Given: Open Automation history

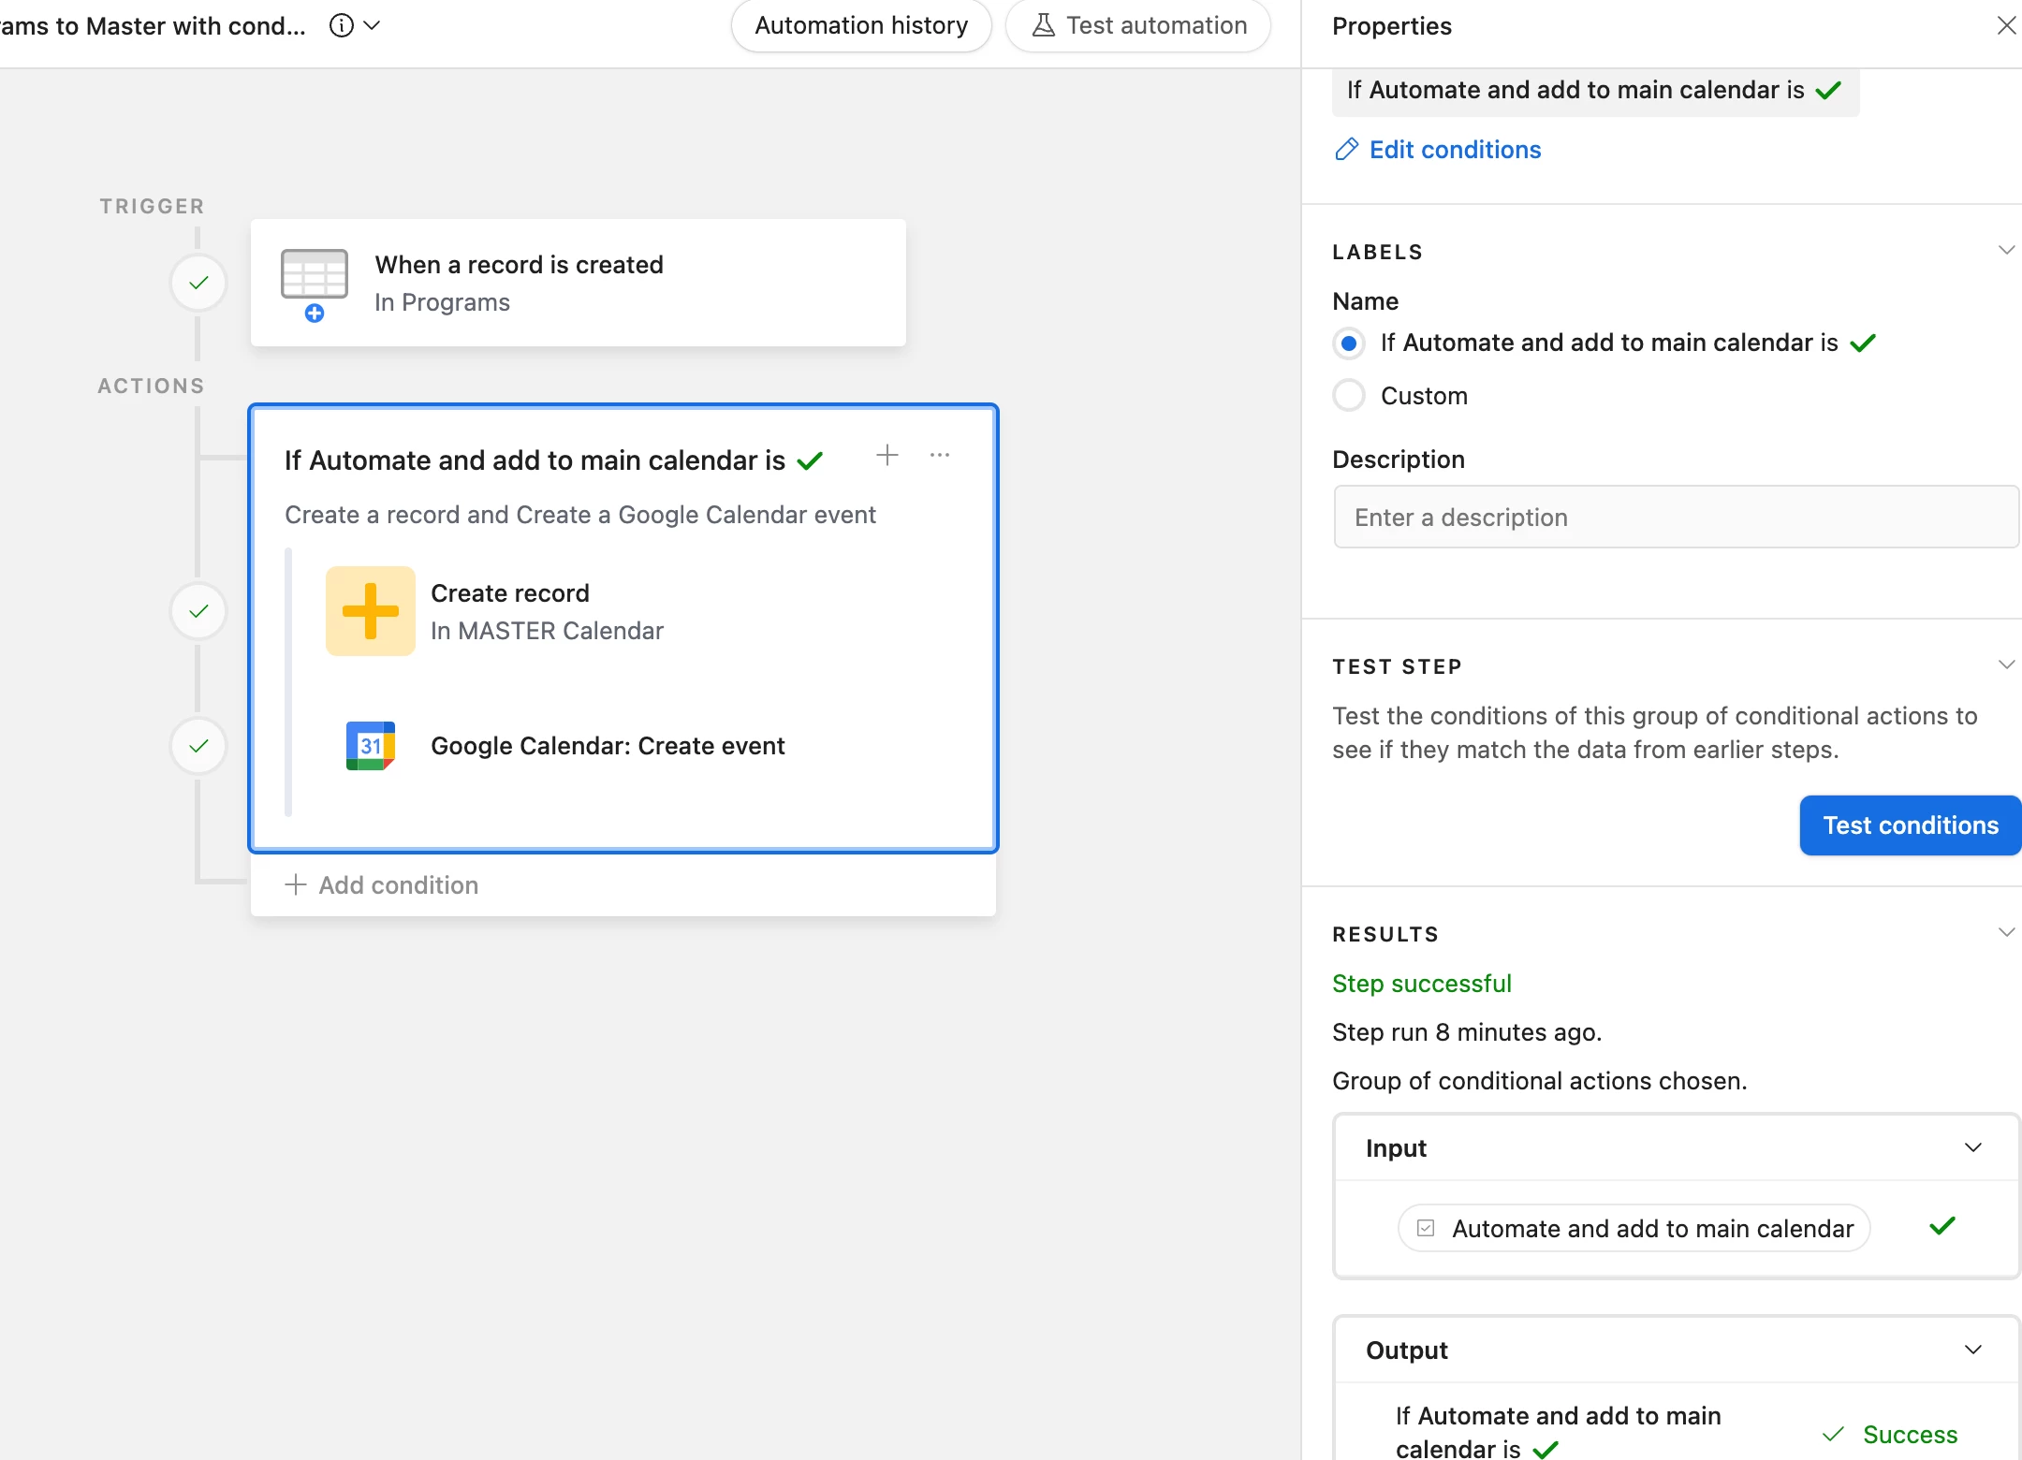Looking at the screenshot, I should (861, 25).
